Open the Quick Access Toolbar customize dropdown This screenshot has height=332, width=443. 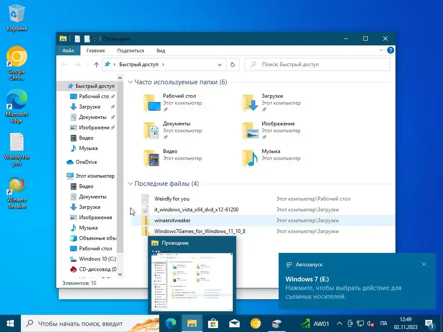pos(95,39)
